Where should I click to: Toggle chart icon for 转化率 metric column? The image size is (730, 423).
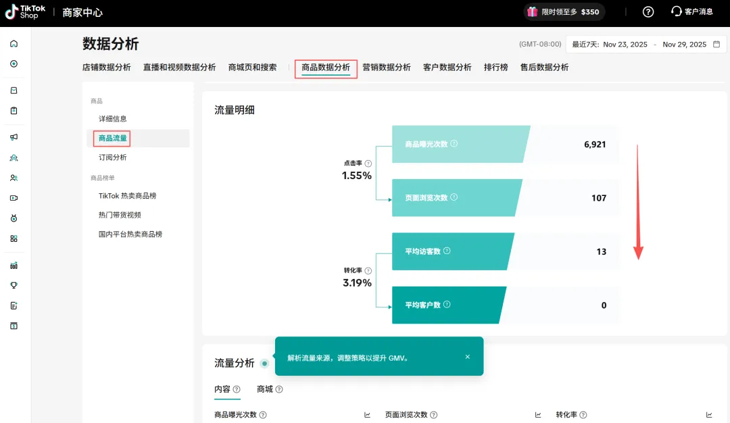pyautogui.click(x=709, y=415)
